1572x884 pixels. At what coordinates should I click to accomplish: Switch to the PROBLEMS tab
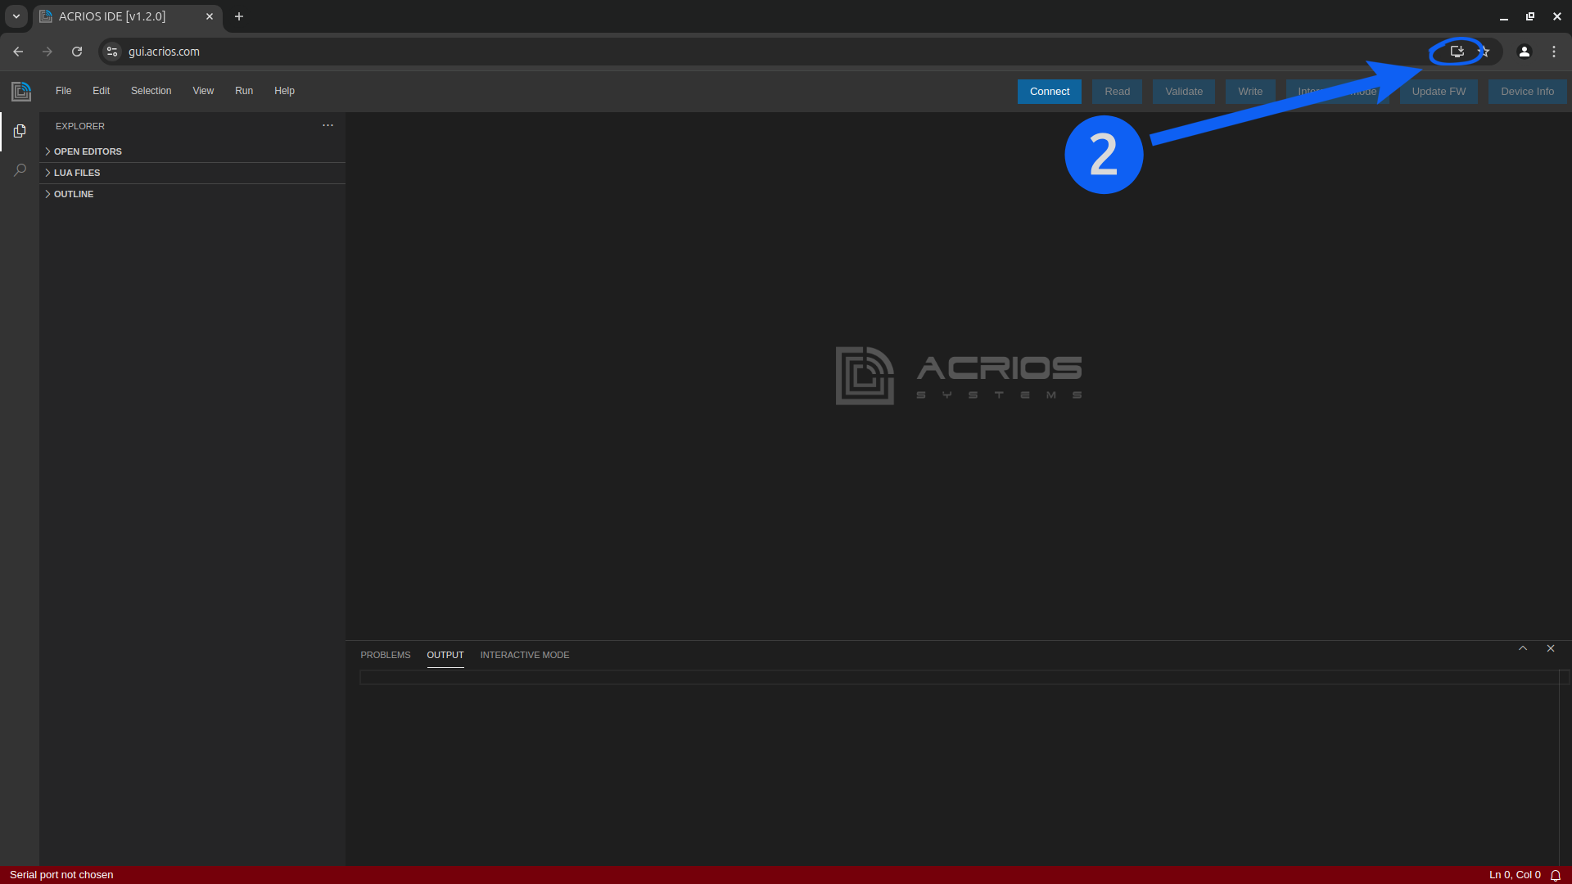point(385,655)
